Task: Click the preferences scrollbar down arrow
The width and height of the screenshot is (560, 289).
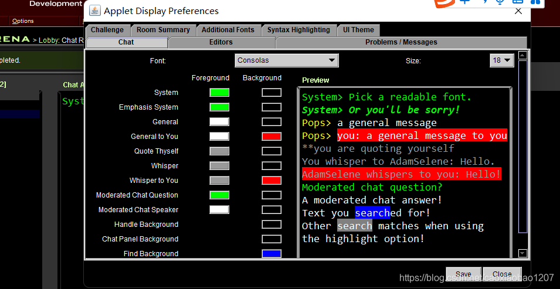Action: 522,253
